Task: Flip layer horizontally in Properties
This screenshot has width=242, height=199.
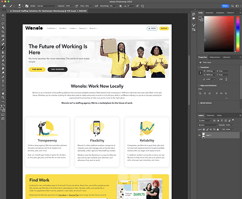Action: (221, 79)
